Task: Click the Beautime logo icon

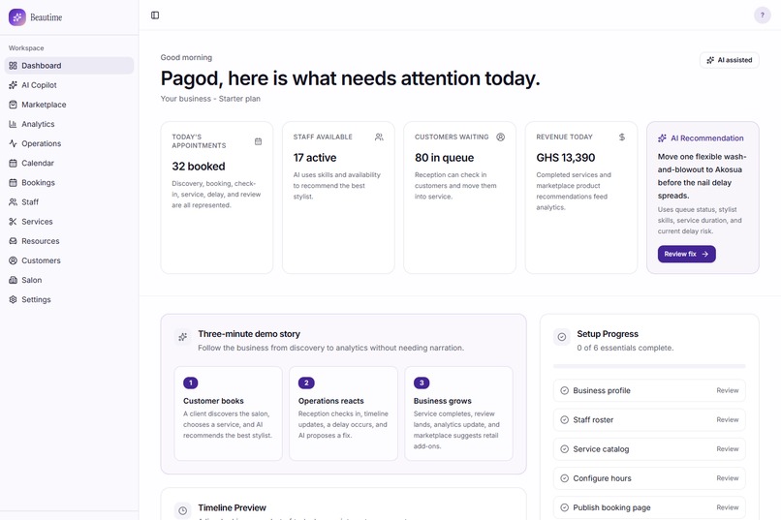Action: point(16,16)
